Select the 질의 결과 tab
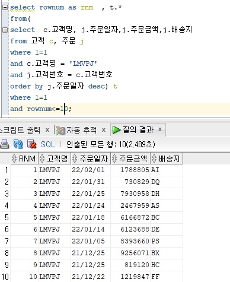The width and height of the screenshot is (230, 282). click(x=138, y=129)
